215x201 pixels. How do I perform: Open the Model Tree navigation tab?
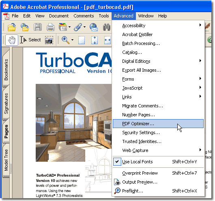[6, 160]
